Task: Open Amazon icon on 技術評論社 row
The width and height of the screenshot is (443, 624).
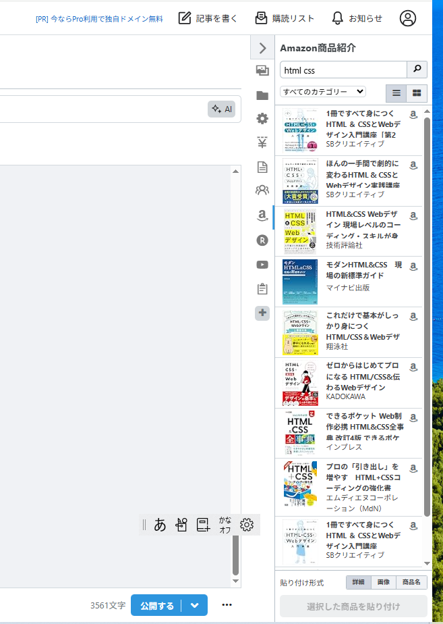Action: point(413,215)
